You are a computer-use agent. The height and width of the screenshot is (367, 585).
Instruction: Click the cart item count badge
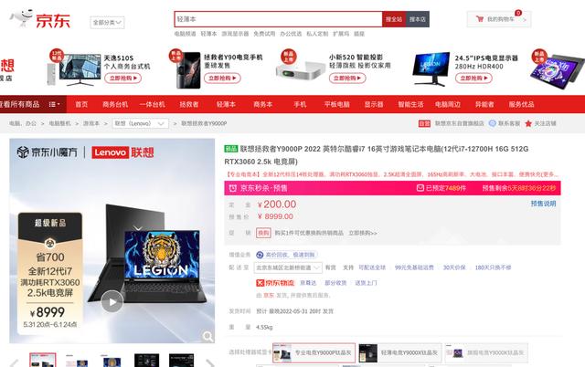click(x=518, y=13)
